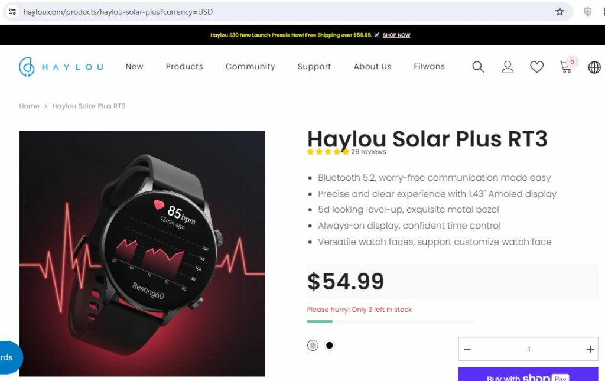The height and width of the screenshot is (381, 605).
Task: Bookmark page with star icon
Action: click(x=560, y=12)
